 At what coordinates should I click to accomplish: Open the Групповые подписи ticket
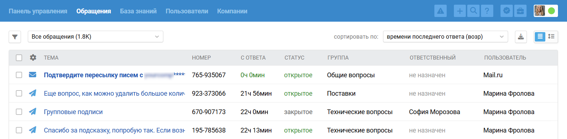tap(73, 112)
